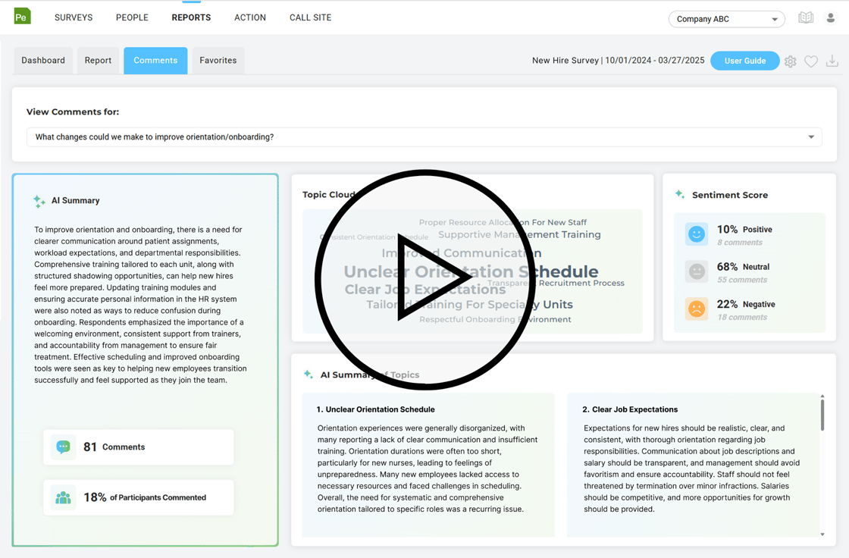
Task: Open the CALL SITE menu item
Action: pos(310,17)
